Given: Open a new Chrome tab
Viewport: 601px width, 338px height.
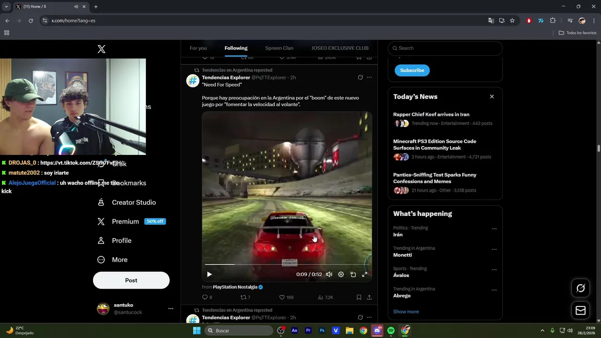Looking at the screenshot, I should click(96, 7).
